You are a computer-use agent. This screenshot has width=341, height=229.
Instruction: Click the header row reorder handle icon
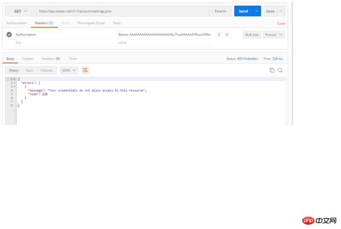pyautogui.click(x=219, y=34)
